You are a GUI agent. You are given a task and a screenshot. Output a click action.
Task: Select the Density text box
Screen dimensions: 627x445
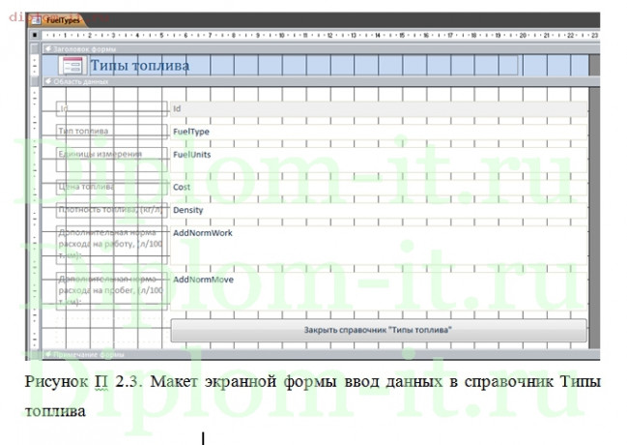tap(379, 210)
